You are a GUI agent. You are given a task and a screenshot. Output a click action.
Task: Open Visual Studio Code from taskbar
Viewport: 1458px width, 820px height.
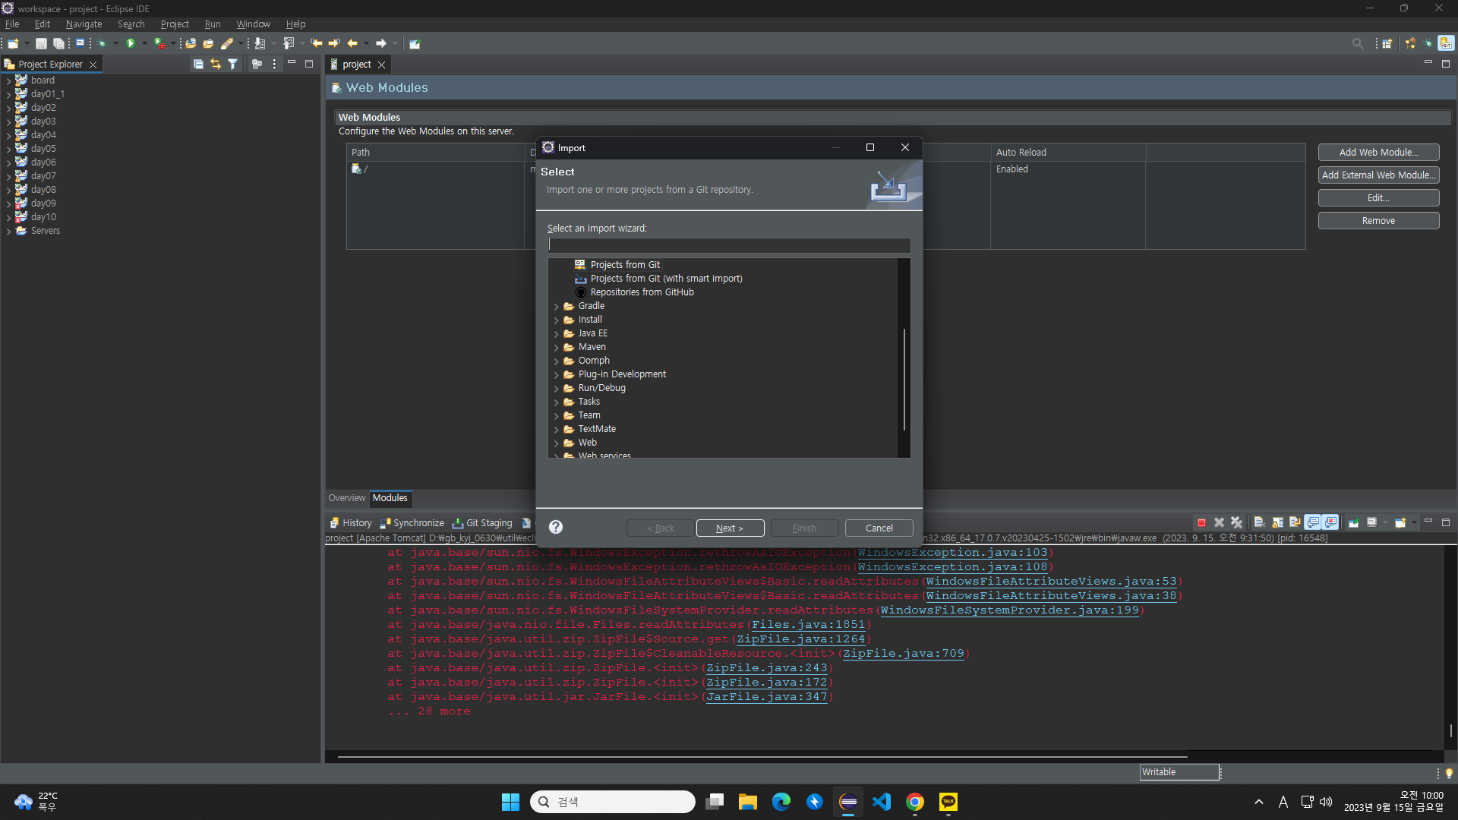click(x=882, y=802)
